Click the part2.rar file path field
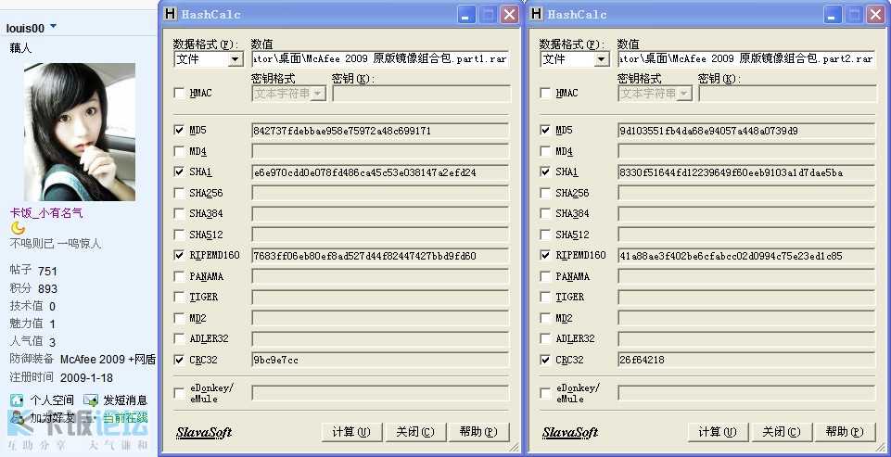 point(746,58)
